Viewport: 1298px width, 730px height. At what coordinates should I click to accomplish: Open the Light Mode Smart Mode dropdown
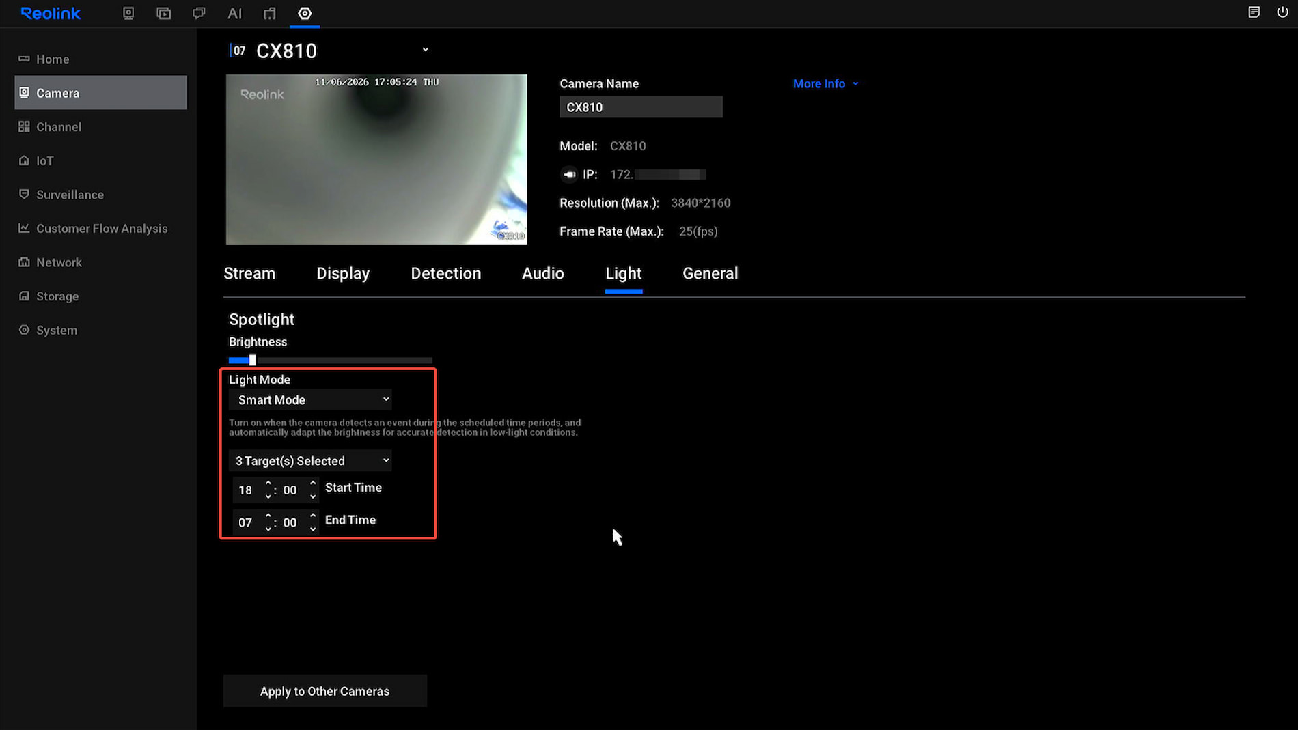coord(310,399)
